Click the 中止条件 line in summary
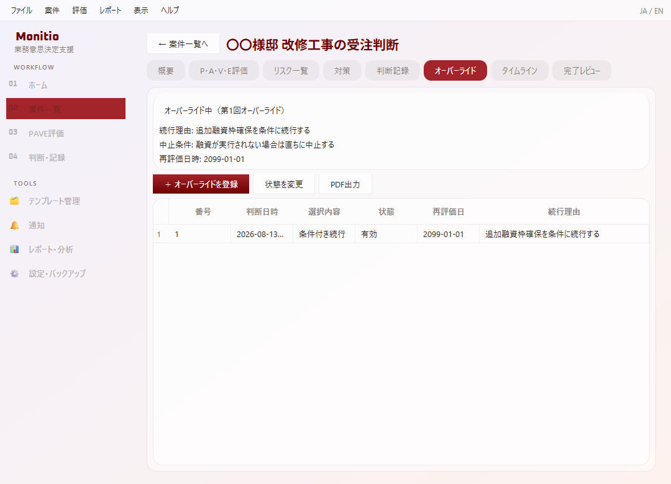This screenshot has width=671, height=484. 247,145
